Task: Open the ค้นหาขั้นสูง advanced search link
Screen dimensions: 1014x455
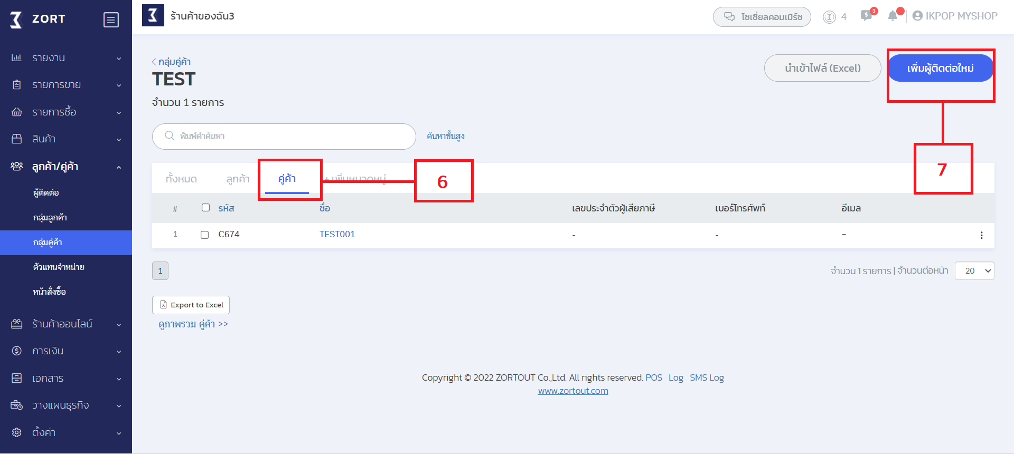Action: [x=446, y=136]
